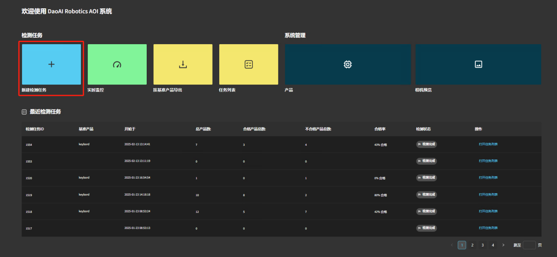Click start time 2025-01-23 08:53:24

click(x=137, y=211)
